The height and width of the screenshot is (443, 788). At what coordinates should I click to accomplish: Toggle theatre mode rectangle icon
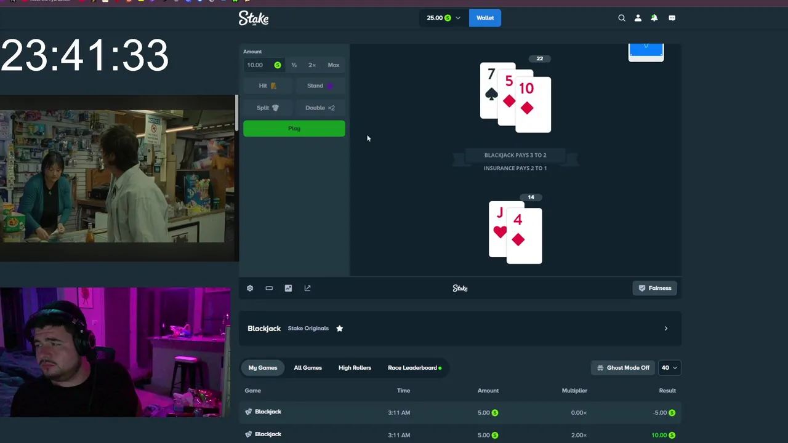[269, 288]
